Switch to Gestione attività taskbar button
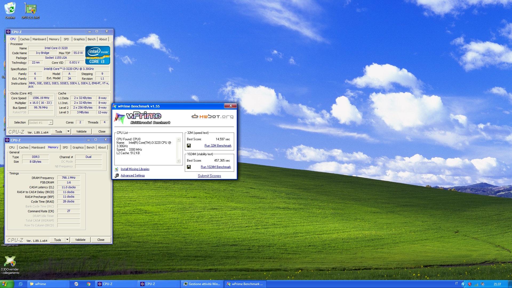512x288 pixels. point(202,284)
